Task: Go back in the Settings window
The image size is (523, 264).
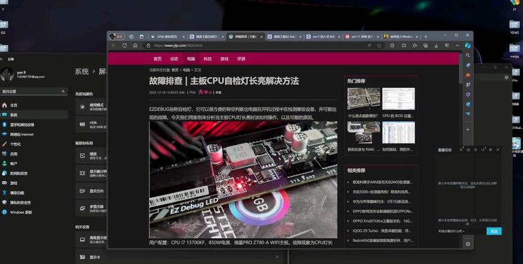Action: [2, 59]
